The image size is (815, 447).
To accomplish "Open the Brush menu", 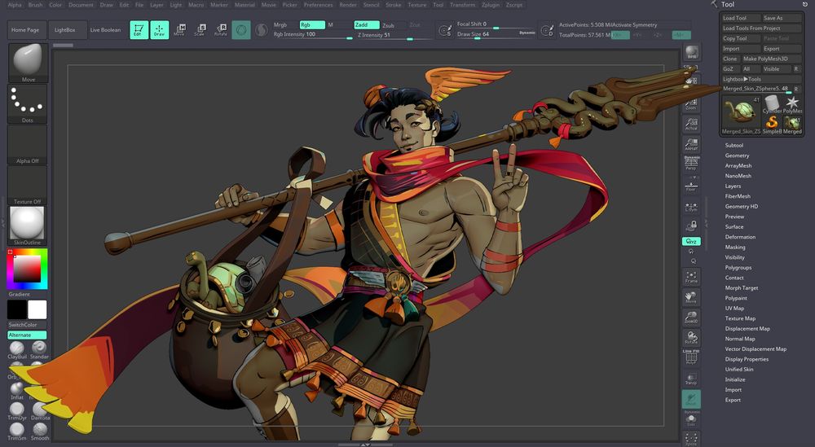I will (x=35, y=5).
